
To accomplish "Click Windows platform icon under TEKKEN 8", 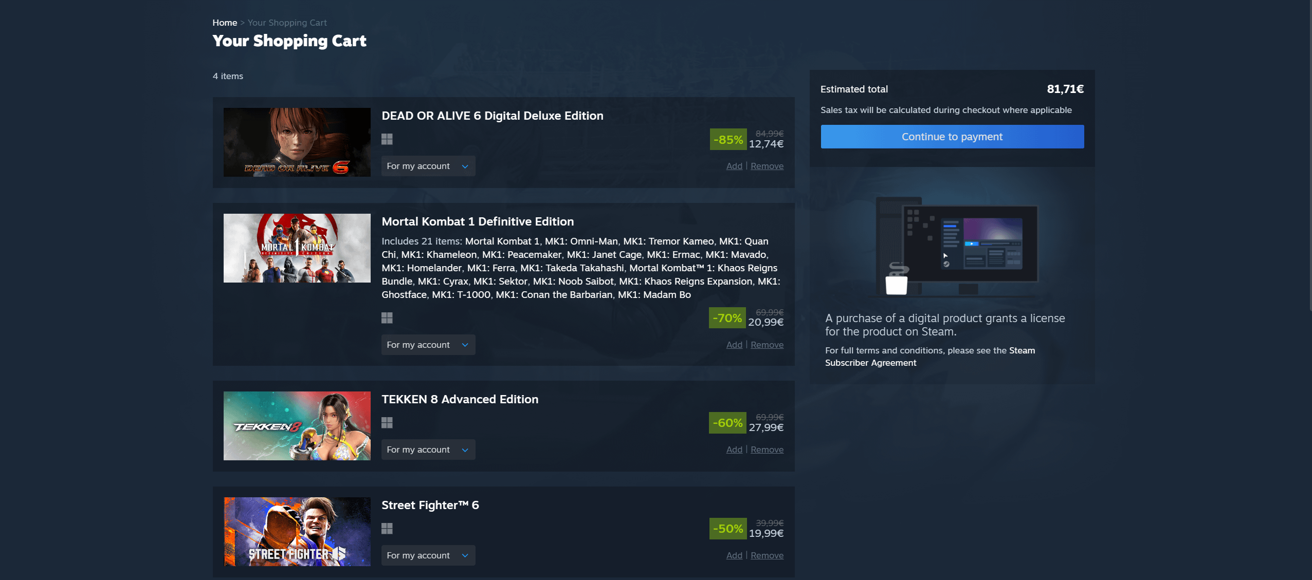I will pos(387,423).
